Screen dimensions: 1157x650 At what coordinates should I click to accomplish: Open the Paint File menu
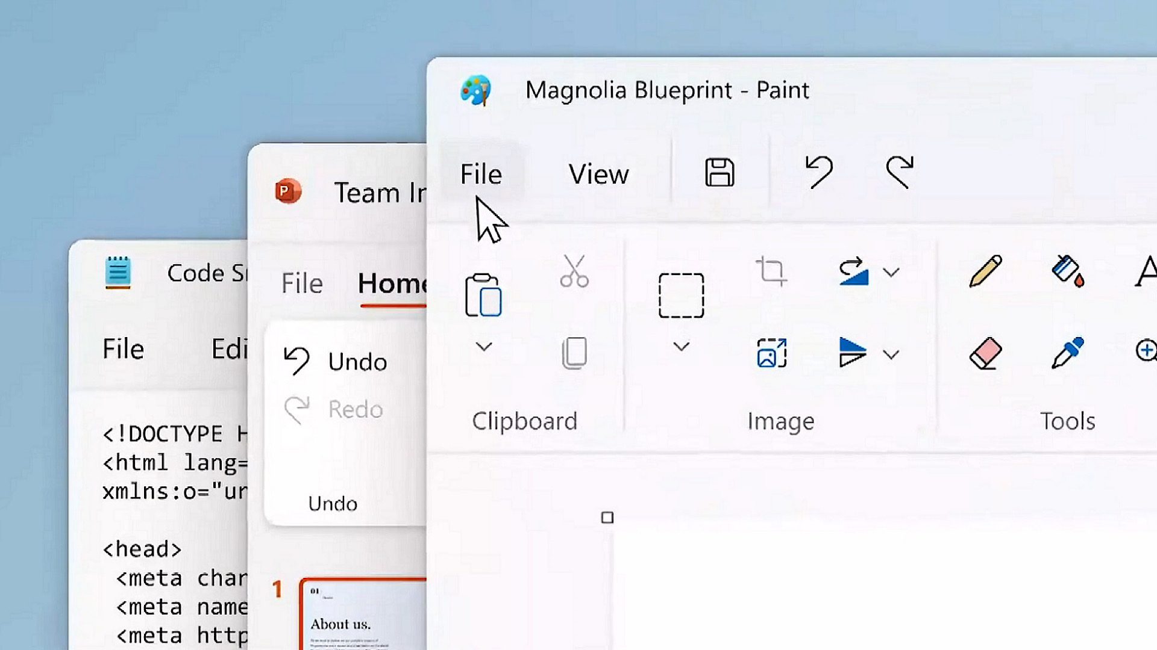481,175
